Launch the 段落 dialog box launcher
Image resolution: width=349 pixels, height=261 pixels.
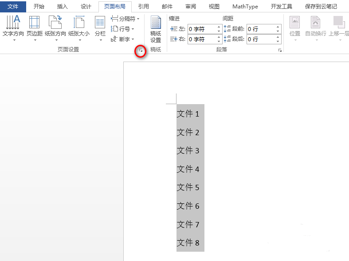[x=280, y=51]
